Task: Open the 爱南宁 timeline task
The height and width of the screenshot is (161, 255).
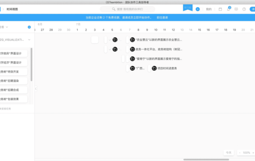Action: coord(159,59)
